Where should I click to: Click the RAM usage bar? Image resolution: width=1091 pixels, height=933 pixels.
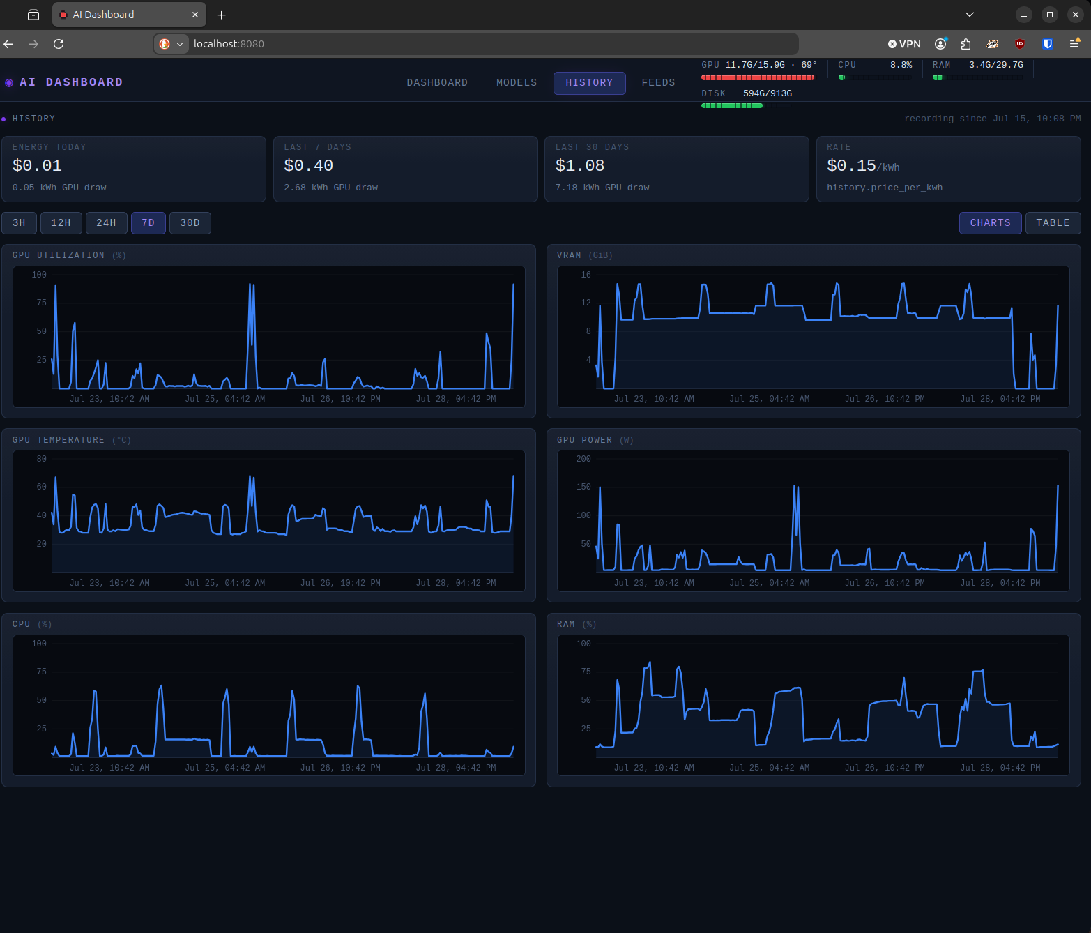tap(978, 77)
